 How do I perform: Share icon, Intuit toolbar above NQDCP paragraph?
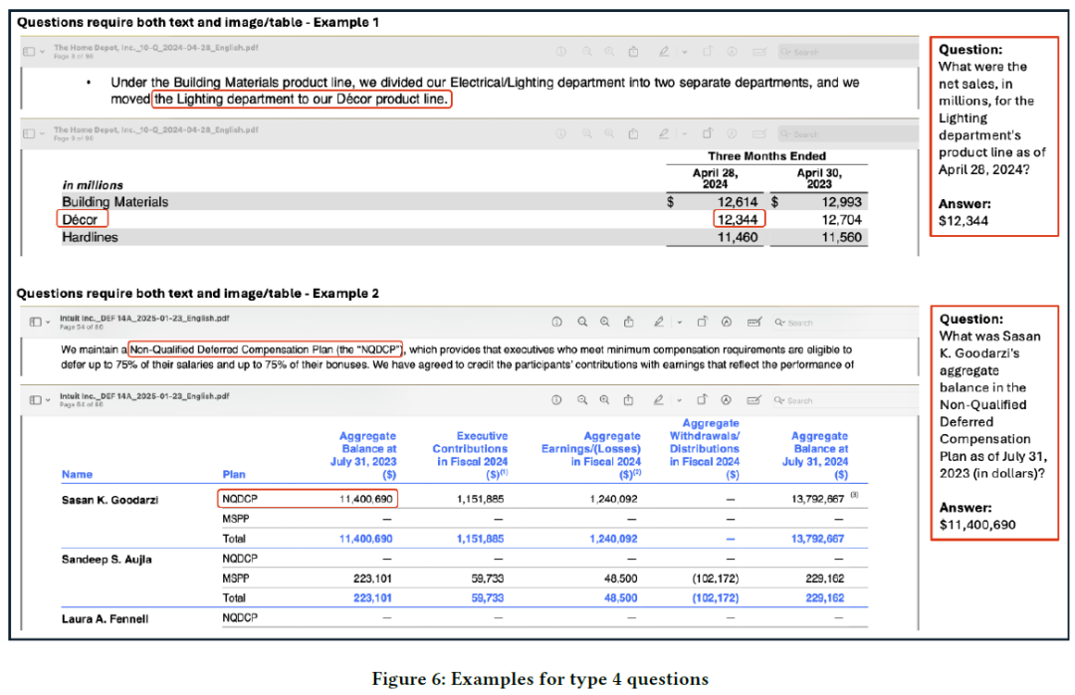[x=629, y=321]
